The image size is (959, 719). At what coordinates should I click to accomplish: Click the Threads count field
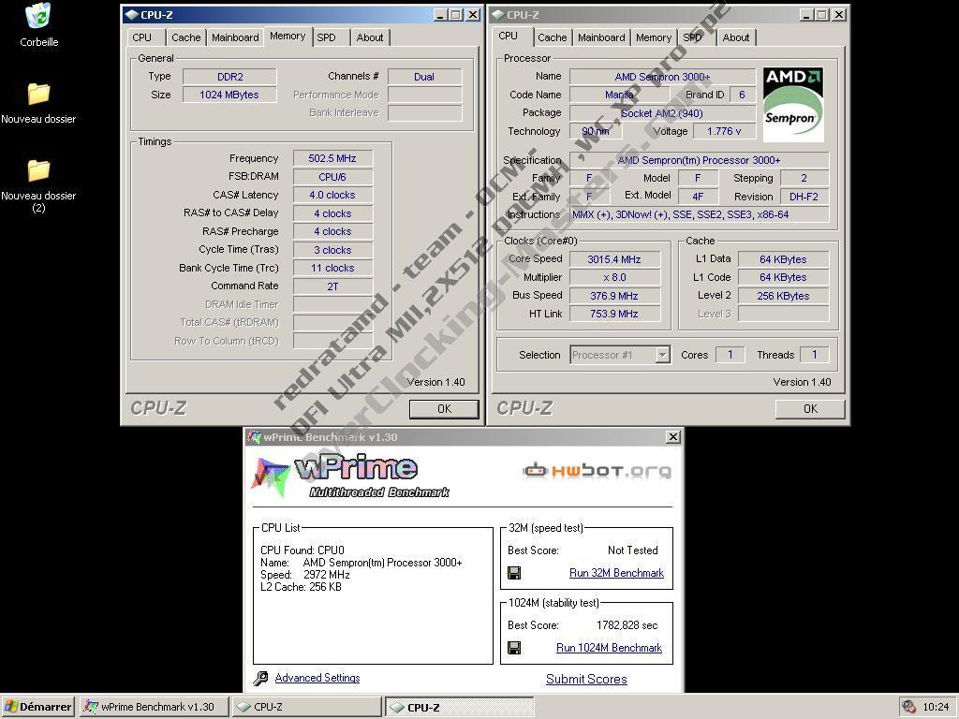815,355
